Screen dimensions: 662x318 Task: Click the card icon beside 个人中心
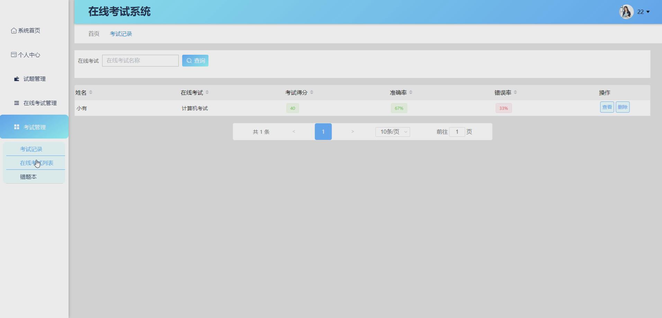point(14,55)
